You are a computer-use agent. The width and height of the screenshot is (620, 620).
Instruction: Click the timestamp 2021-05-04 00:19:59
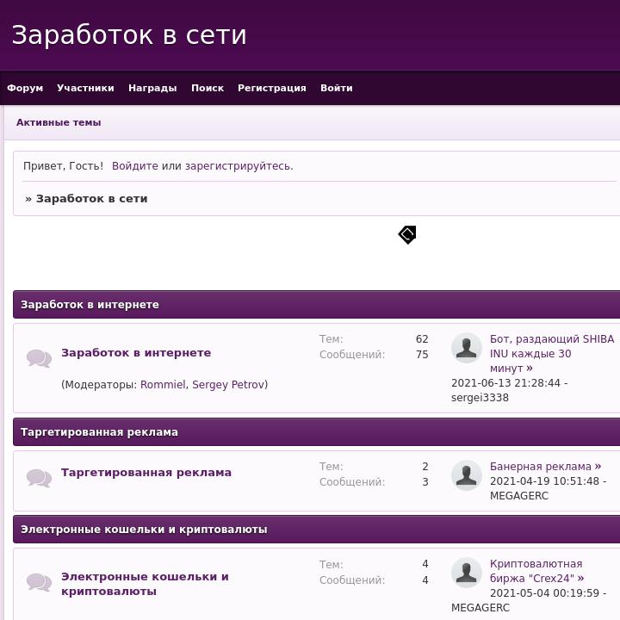tap(544, 593)
